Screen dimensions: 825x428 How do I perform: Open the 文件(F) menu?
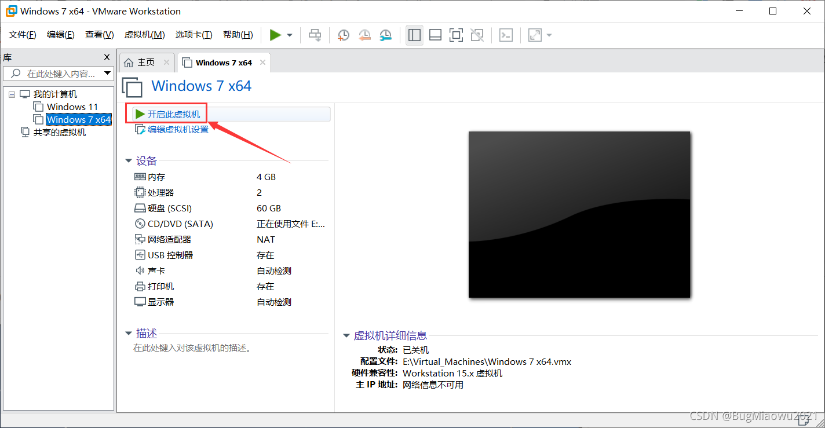(23, 35)
